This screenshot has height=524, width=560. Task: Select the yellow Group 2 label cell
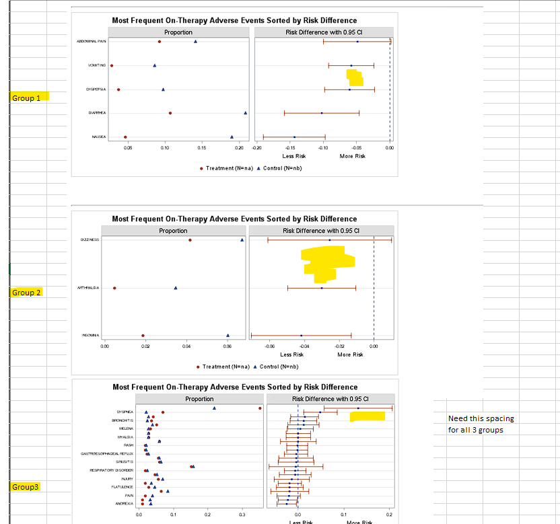pyautogui.click(x=26, y=293)
